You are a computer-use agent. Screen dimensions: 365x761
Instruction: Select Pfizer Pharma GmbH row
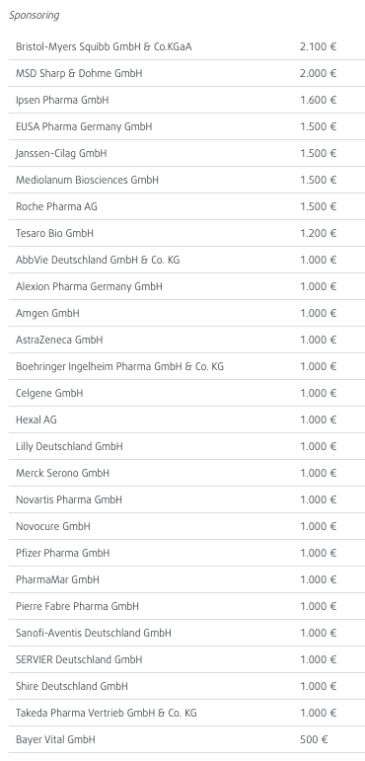click(186, 554)
